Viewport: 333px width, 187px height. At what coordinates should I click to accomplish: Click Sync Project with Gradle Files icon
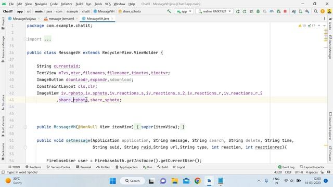point(293,11)
